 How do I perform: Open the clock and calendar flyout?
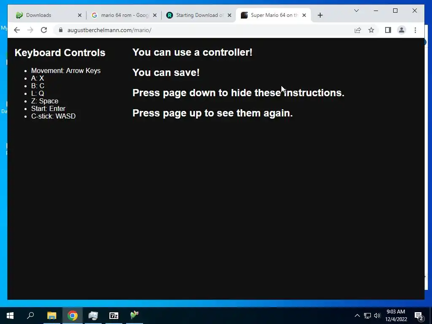pyautogui.click(x=396, y=316)
